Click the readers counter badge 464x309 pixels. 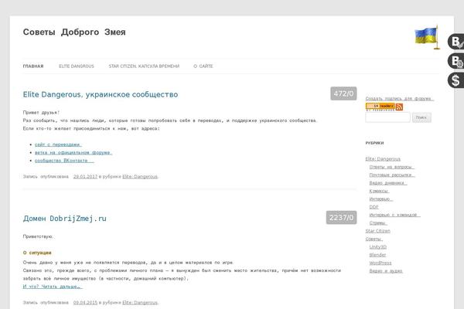click(380, 107)
